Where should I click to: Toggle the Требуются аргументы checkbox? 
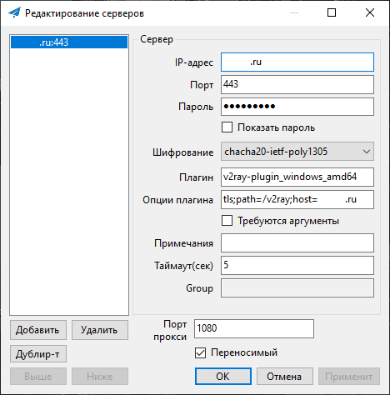coord(227,221)
